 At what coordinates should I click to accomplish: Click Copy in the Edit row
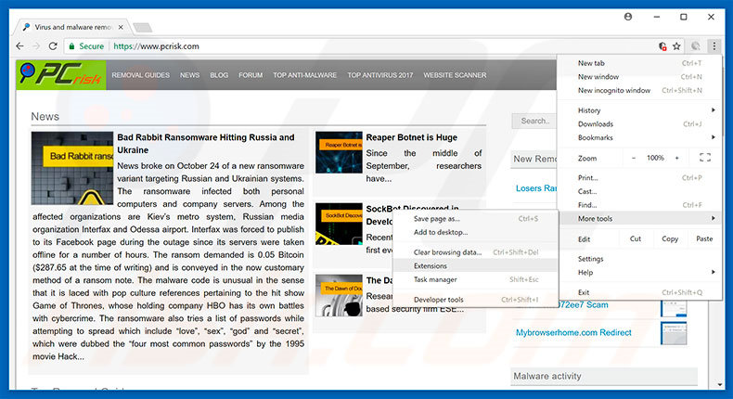(669, 238)
